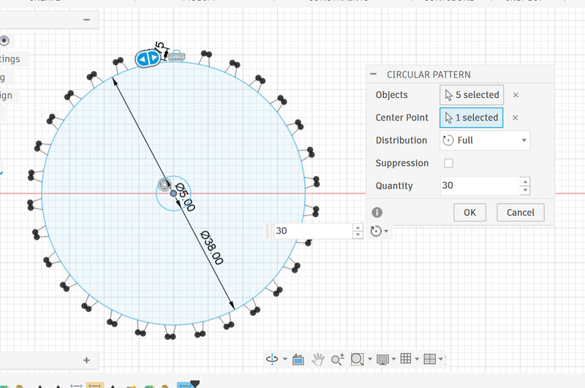Expand the bottom-left panel with plus
This screenshot has width=585, height=388.
click(x=86, y=360)
